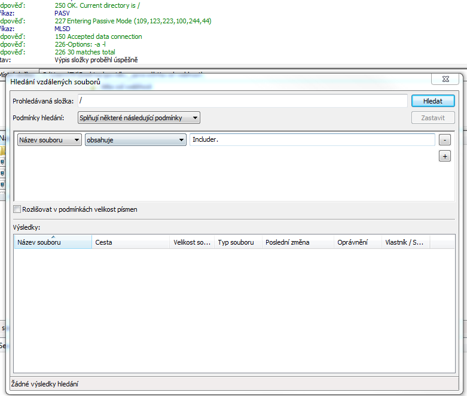Sort results by Velikost souboru column

click(191, 242)
